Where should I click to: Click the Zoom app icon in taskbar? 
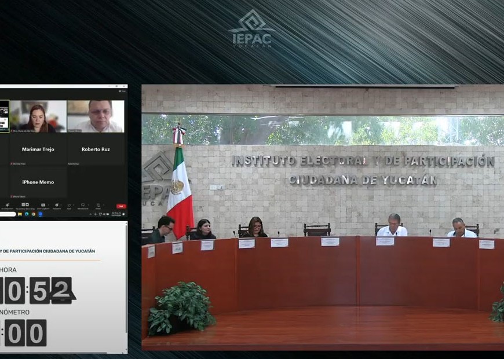tap(41, 214)
